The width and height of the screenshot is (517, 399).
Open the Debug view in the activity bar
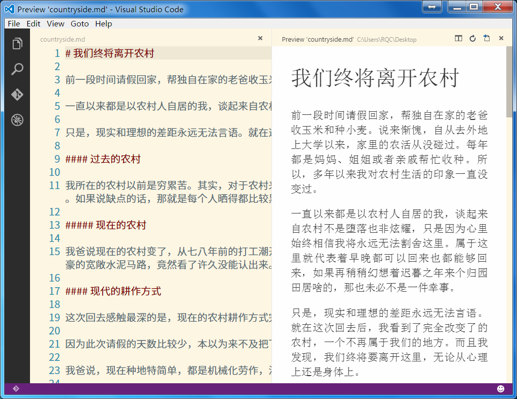(x=17, y=120)
